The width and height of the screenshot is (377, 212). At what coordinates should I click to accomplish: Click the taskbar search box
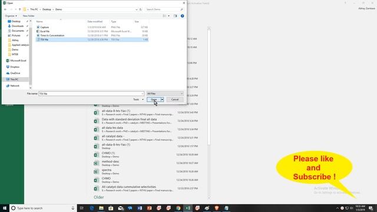coord(43,208)
